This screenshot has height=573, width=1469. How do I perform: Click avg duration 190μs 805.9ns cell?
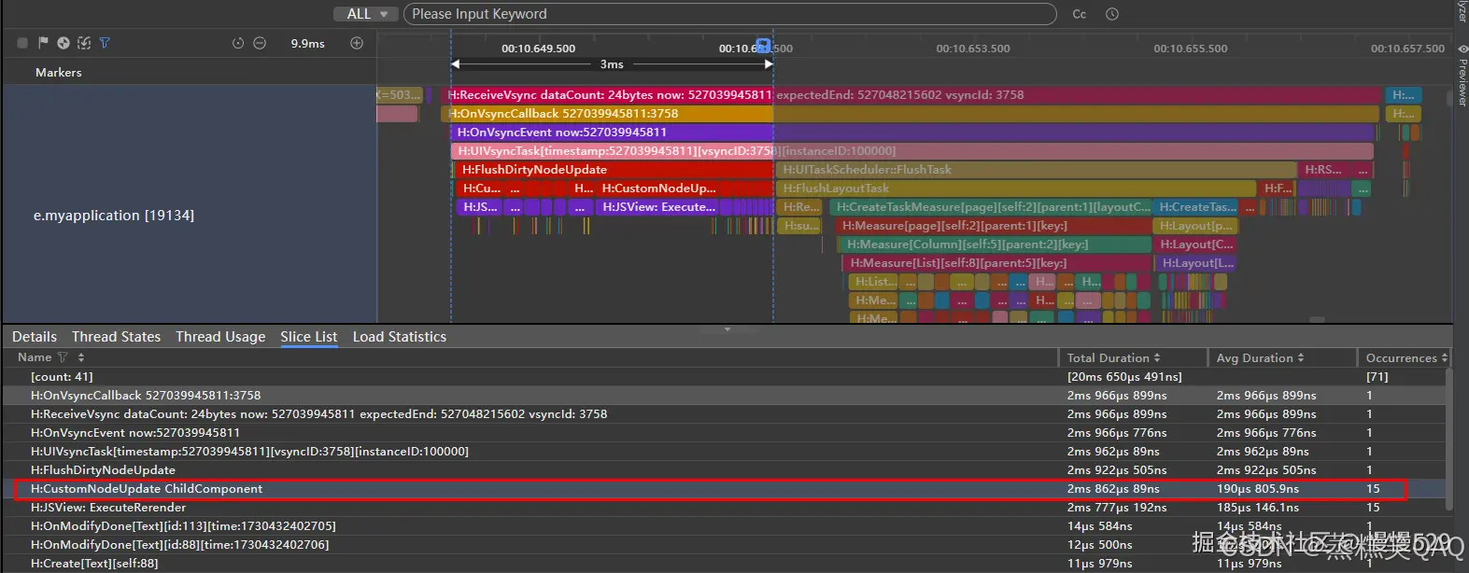point(1257,489)
